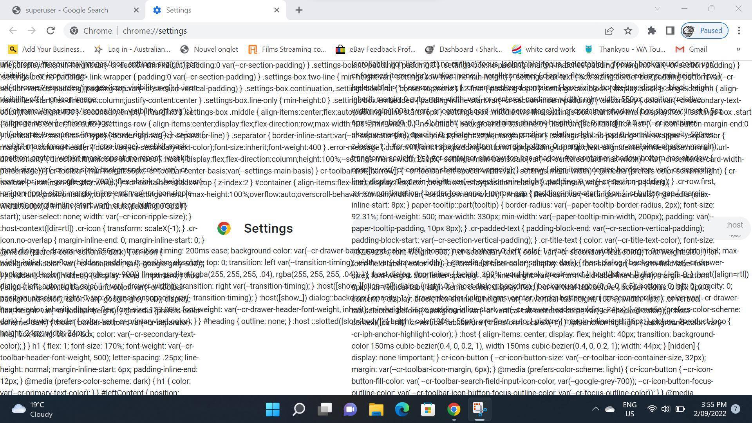This screenshot has height=423, width=752.
Task: Open the Windows Start menu
Action: click(273, 409)
